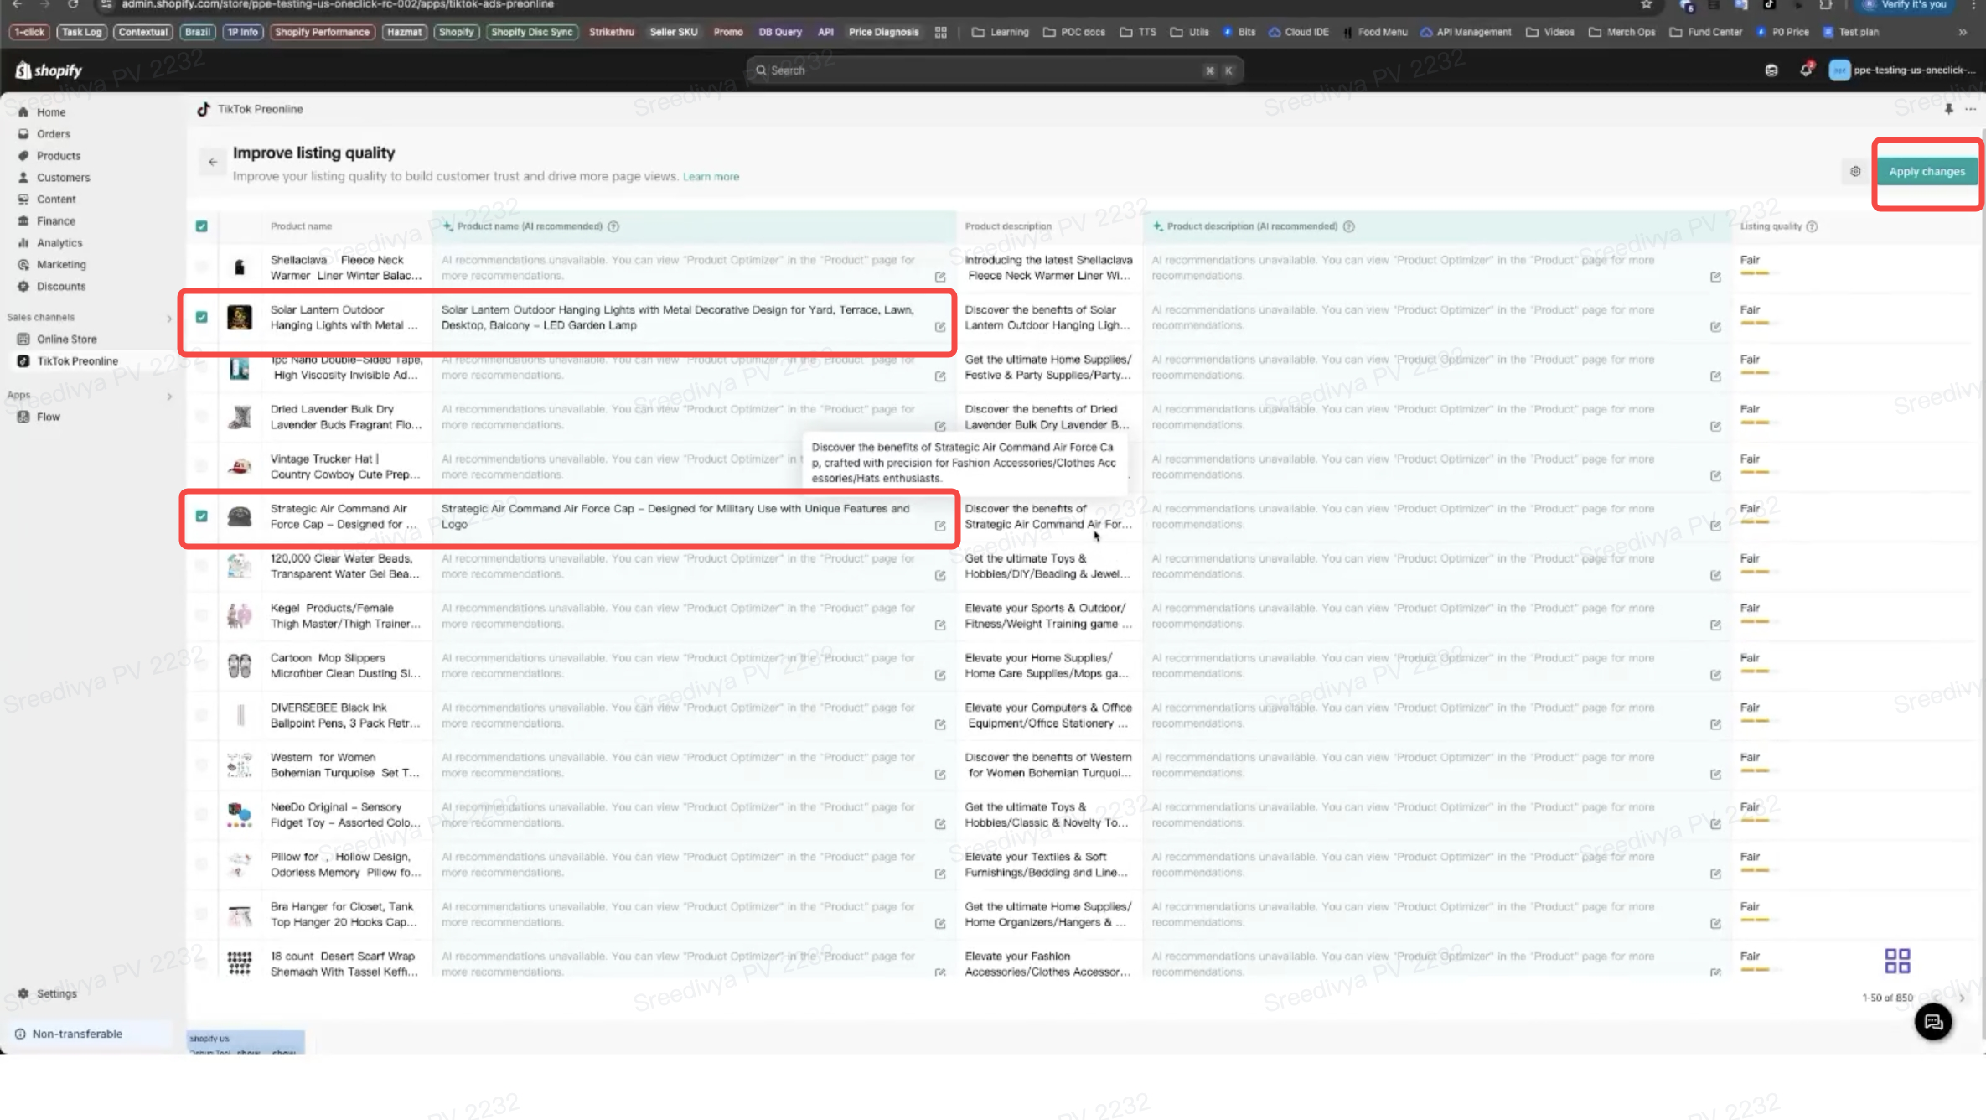Click the settings gear beside Apply changes
Viewport: 1986px width, 1120px height.
pos(1855,171)
